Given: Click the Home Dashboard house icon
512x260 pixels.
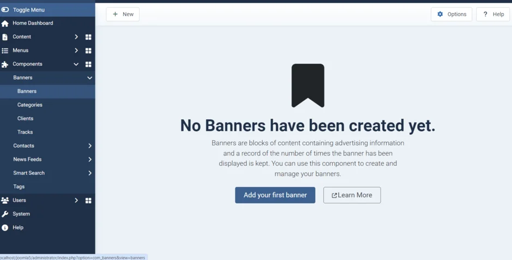Looking at the screenshot, I should (x=5, y=23).
